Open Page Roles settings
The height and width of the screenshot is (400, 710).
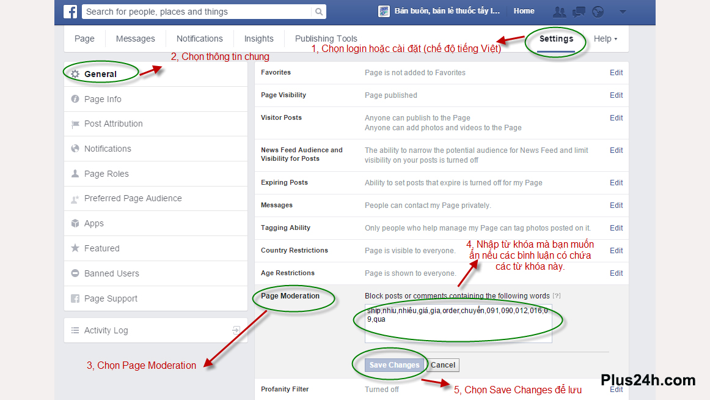(x=156, y=174)
